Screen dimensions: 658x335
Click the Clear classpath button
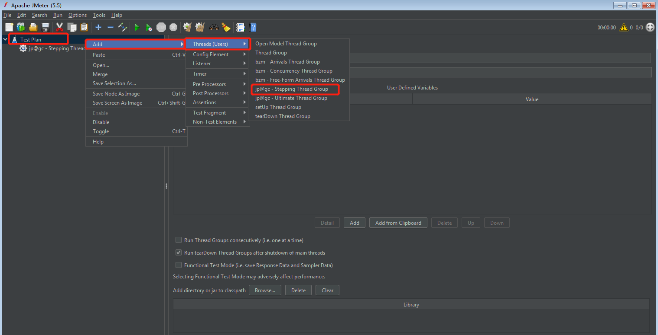tap(327, 290)
